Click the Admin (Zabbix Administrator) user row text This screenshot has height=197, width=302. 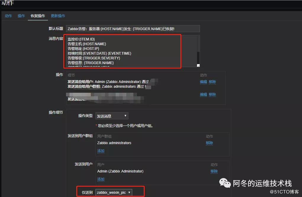120,171
